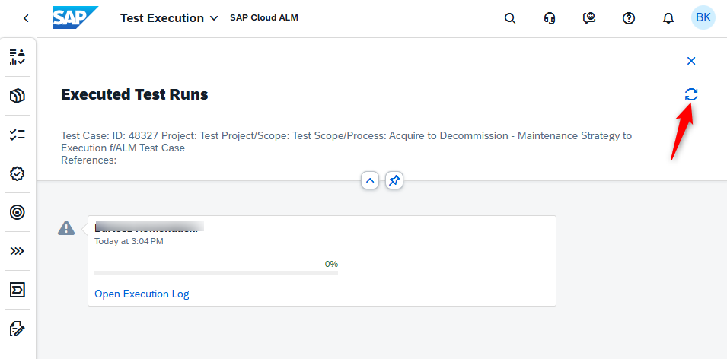This screenshot has width=727, height=359.
Task: Open the help question mark icon
Action: tap(628, 18)
